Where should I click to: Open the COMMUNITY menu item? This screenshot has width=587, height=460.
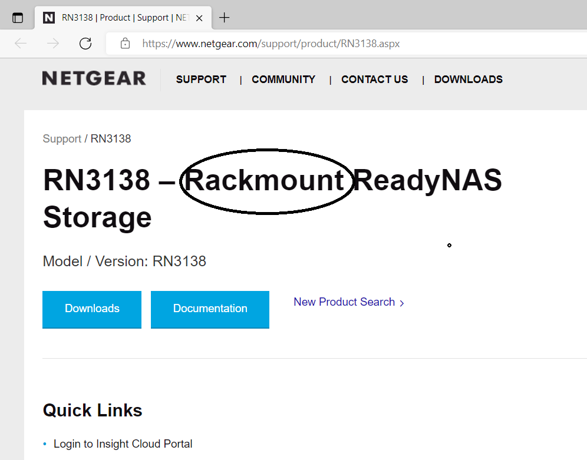283,80
